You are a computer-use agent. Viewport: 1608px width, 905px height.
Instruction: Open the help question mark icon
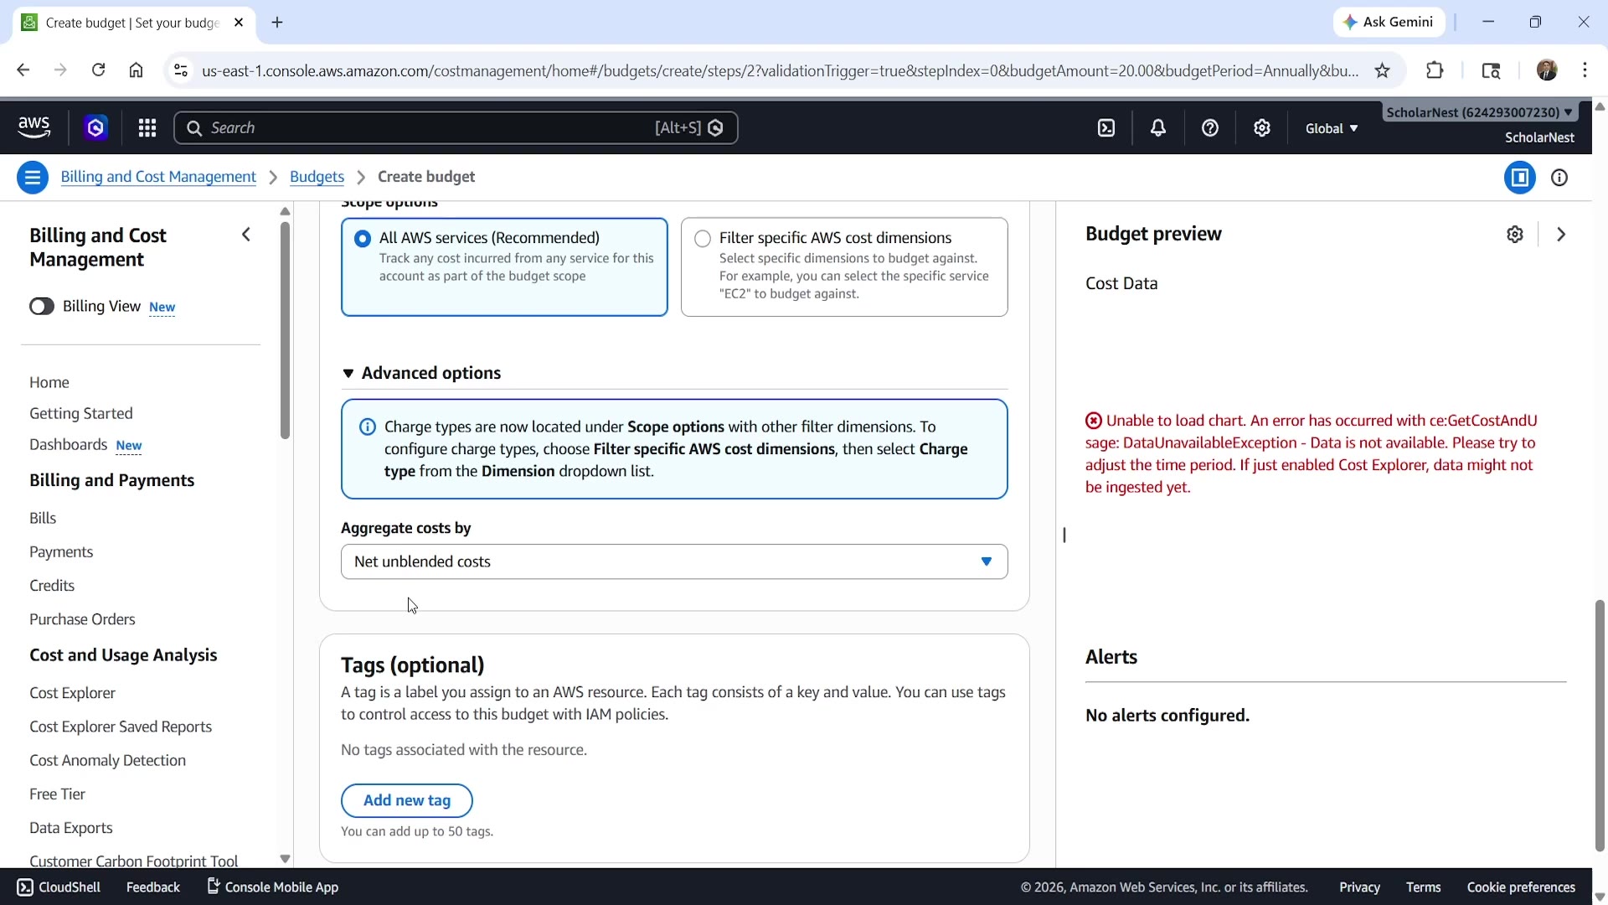pos(1210,127)
